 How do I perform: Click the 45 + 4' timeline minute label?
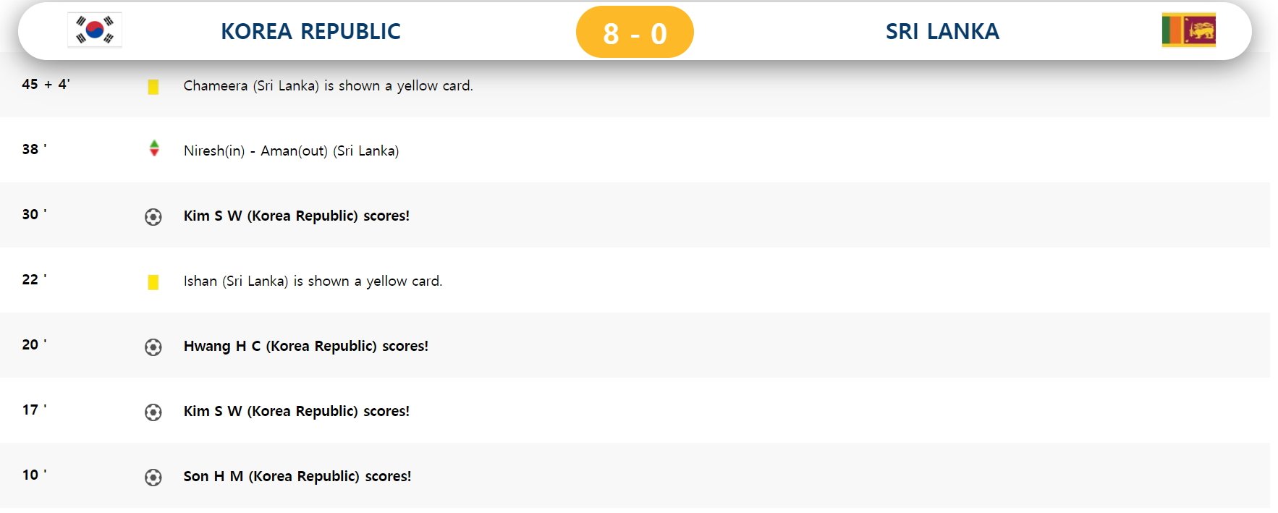click(x=46, y=84)
